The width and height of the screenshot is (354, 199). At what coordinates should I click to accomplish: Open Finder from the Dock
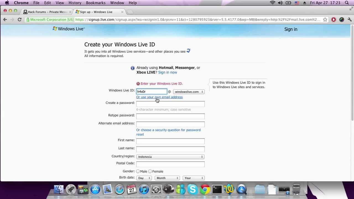[x=59, y=189]
